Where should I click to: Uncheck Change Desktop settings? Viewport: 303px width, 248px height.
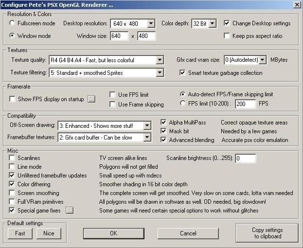pos(227,23)
